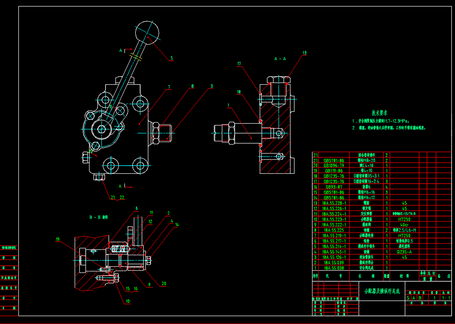Click HT250 material cell in row 10
Screen dimensions: 455x324
[x=404, y=219]
